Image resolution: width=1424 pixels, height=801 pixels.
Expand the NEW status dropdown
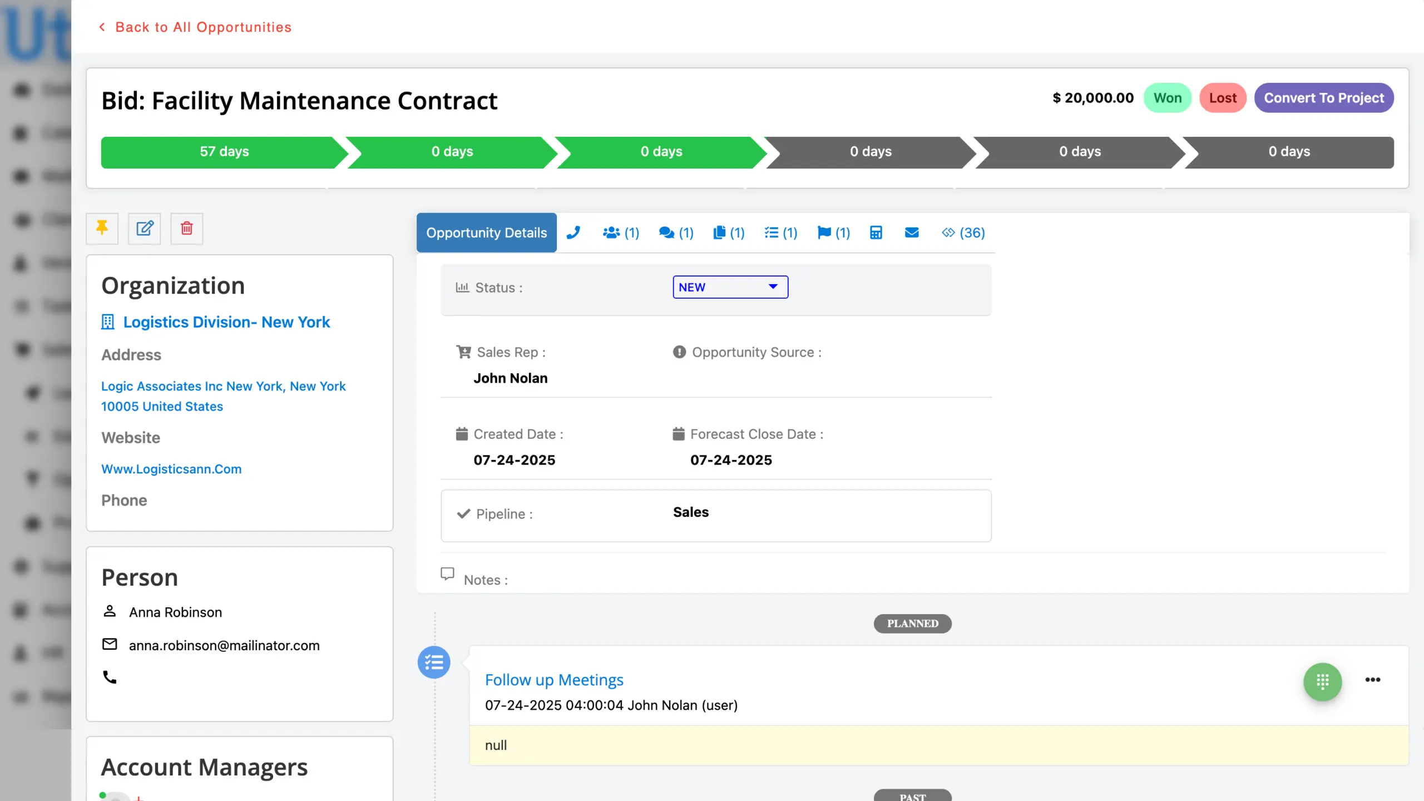click(730, 287)
